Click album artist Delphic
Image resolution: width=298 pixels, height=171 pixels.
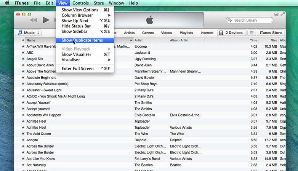coord(176,140)
